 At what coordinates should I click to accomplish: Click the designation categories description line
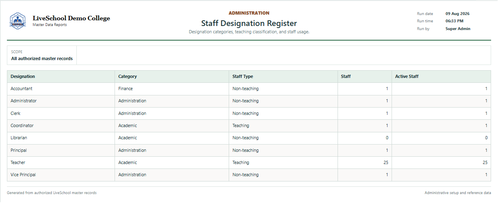pyautogui.click(x=249, y=32)
